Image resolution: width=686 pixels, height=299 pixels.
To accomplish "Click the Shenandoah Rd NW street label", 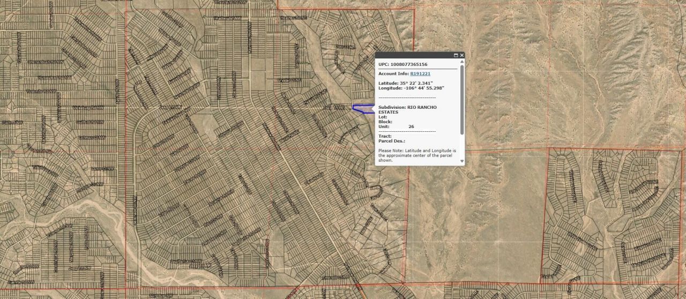I will [x=45, y=62].
